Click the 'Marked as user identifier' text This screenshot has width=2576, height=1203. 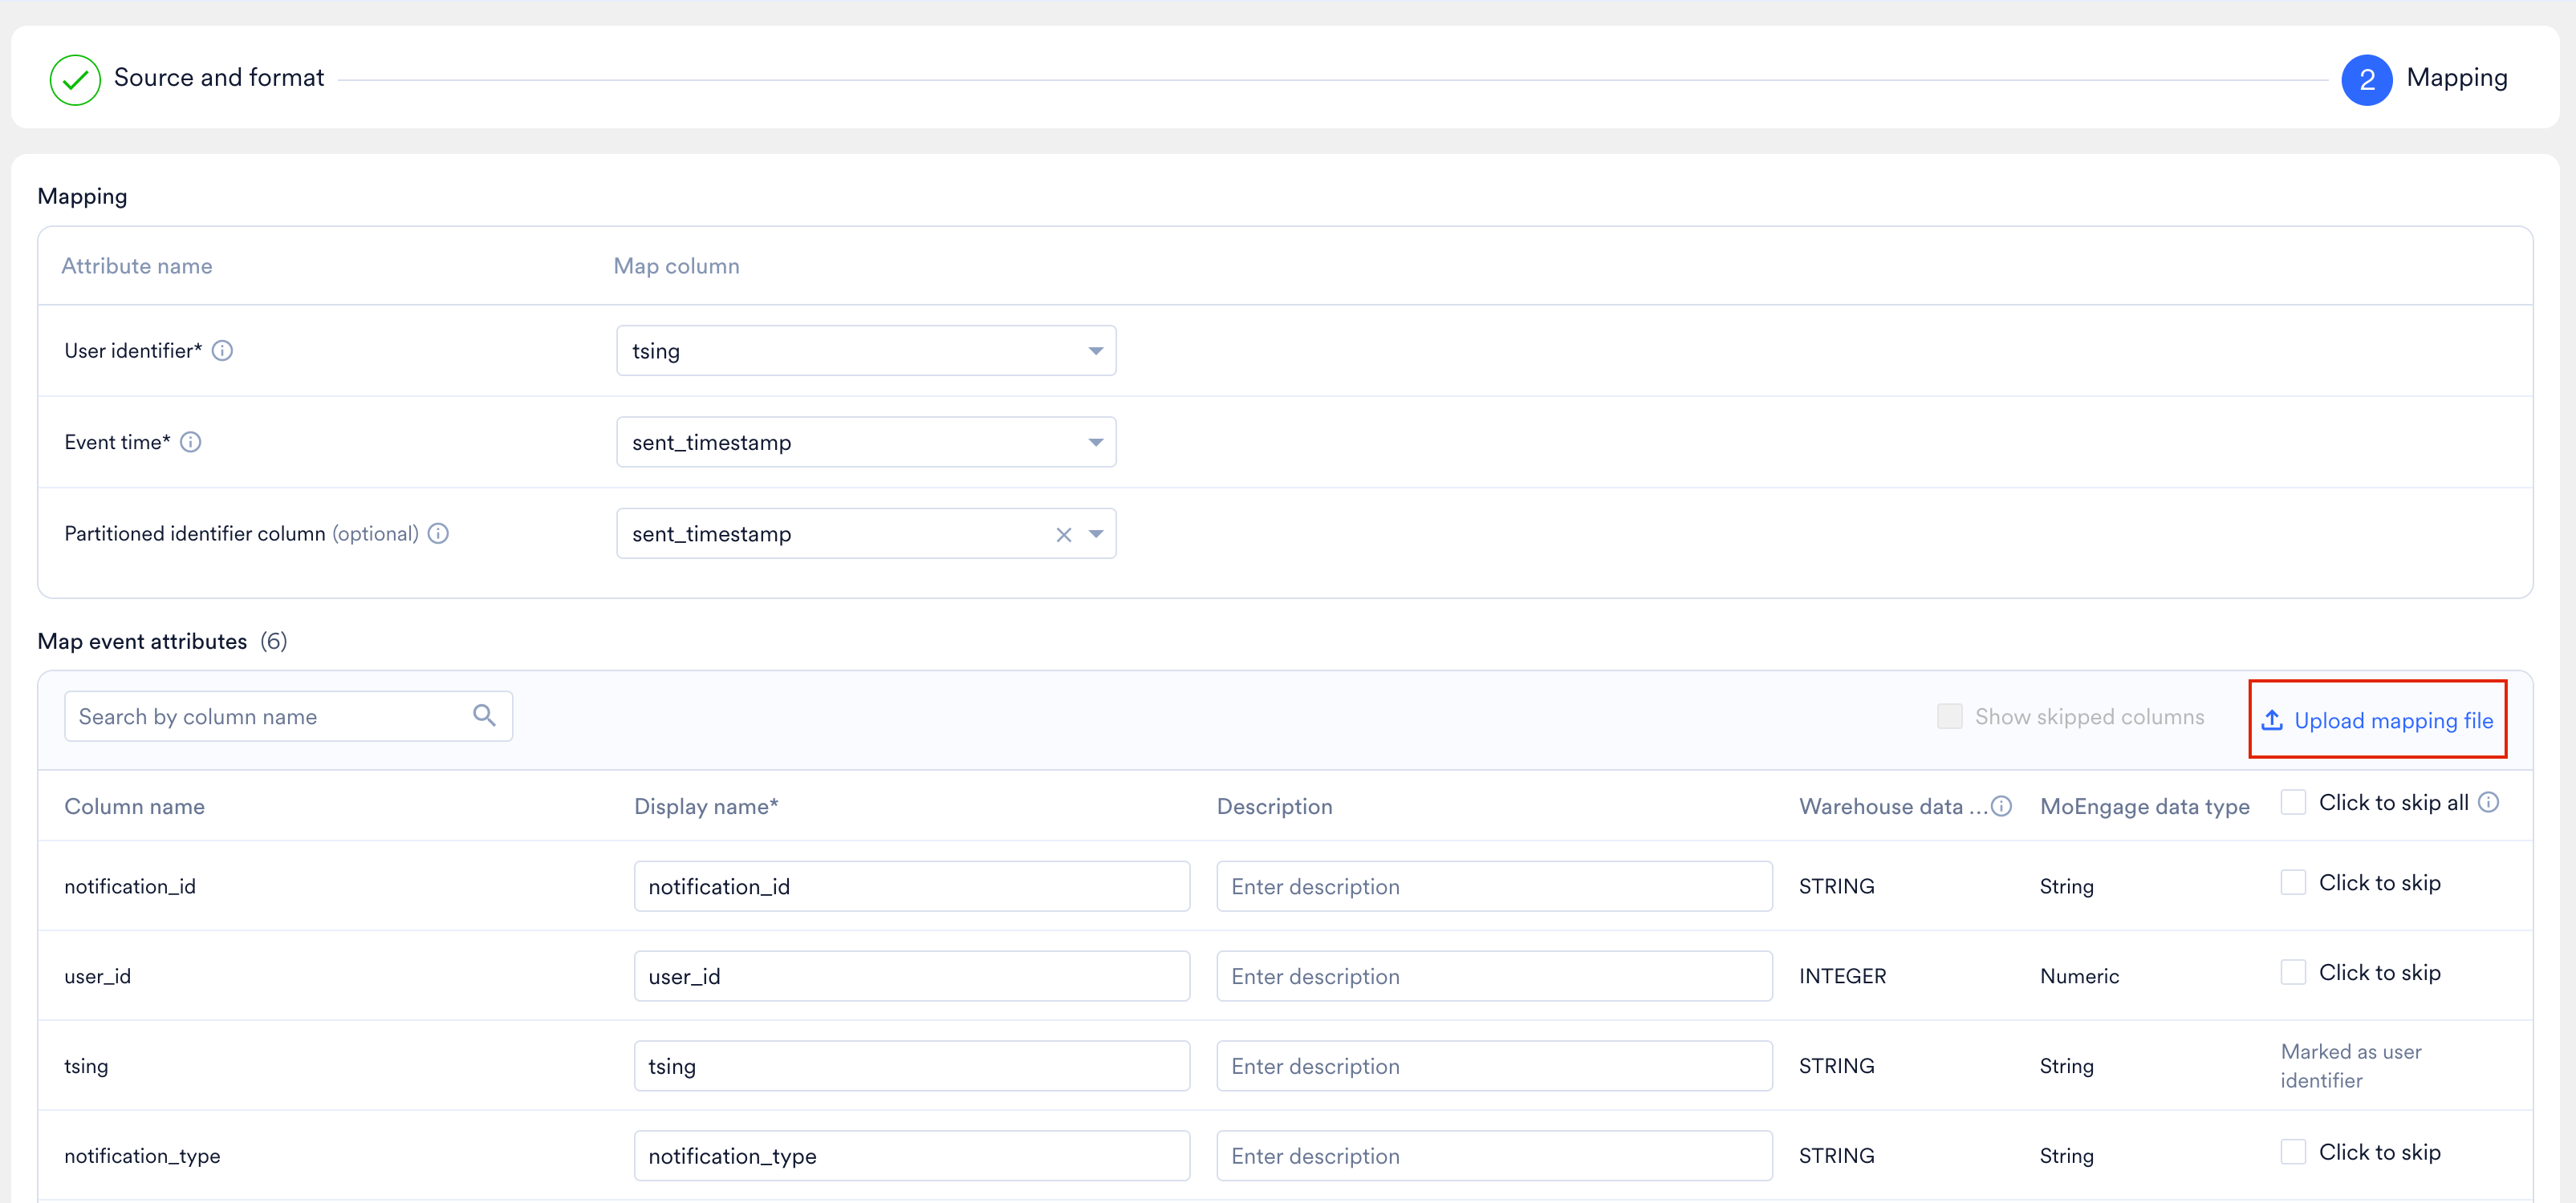[2350, 1066]
